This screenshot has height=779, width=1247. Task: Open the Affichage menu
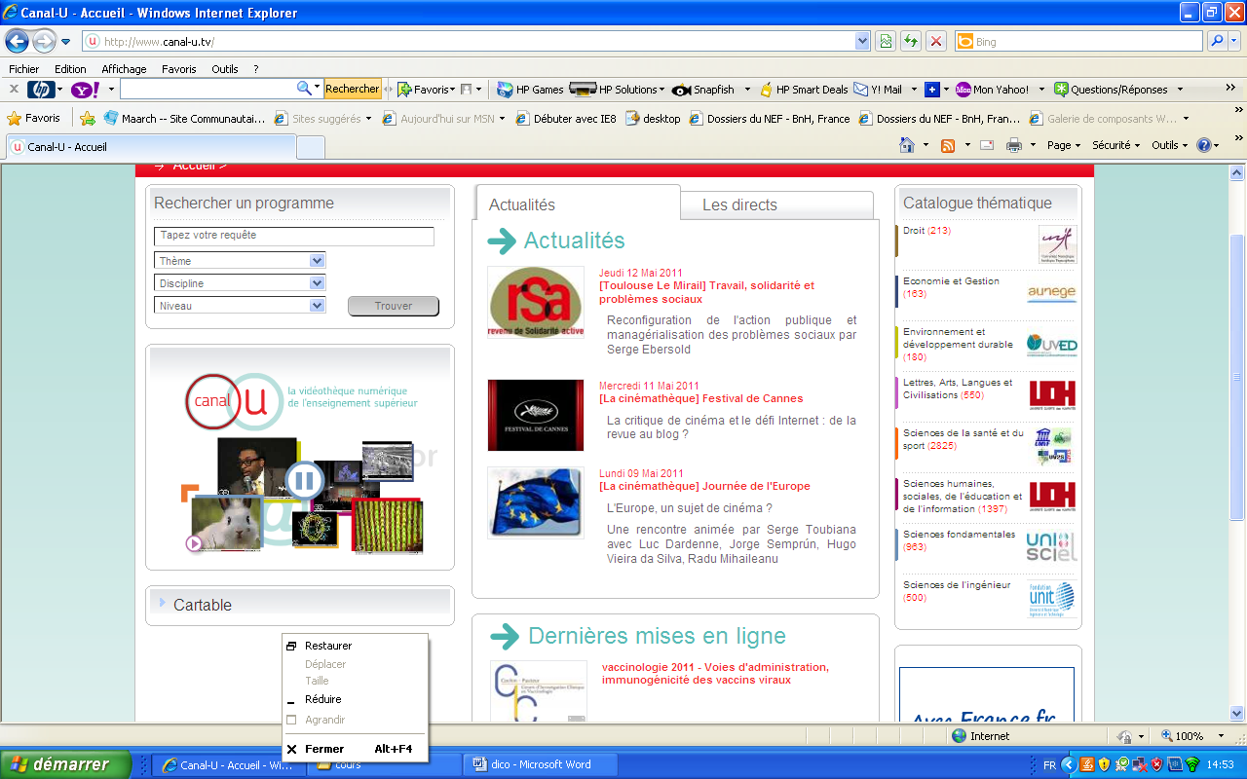(x=124, y=69)
